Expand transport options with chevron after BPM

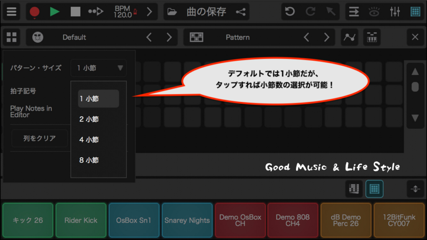click(x=149, y=12)
